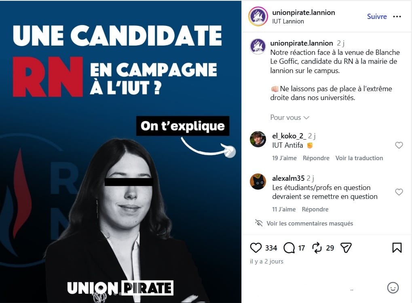Like alexalm35's comment heart

[x=399, y=192]
